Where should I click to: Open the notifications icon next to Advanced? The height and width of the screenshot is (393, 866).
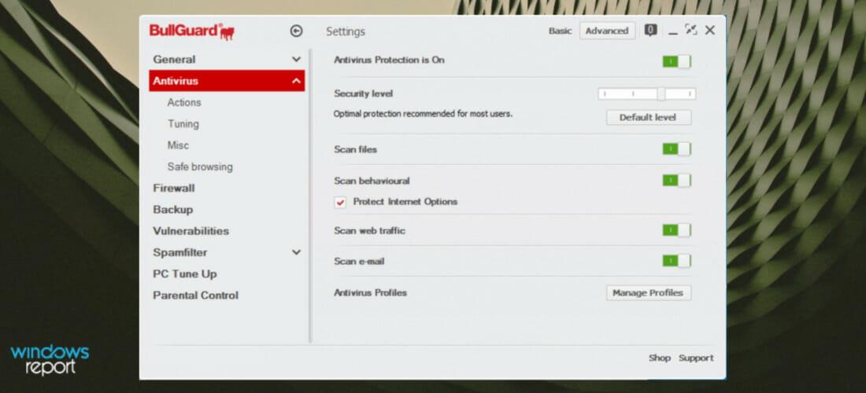coord(650,31)
